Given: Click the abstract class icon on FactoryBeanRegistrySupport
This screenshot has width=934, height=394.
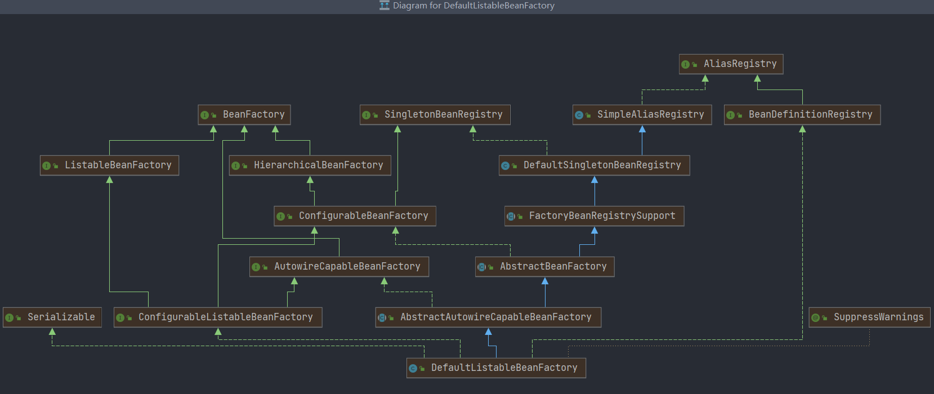Looking at the screenshot, I should point(511,216).
